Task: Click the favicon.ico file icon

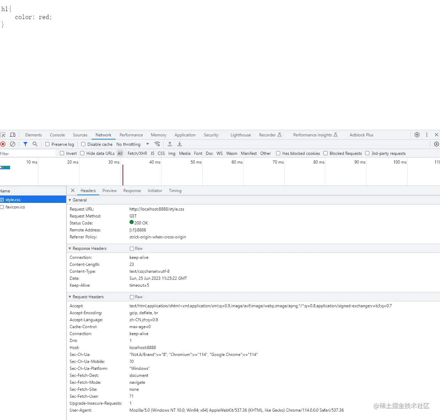Action: coord(2,207)
